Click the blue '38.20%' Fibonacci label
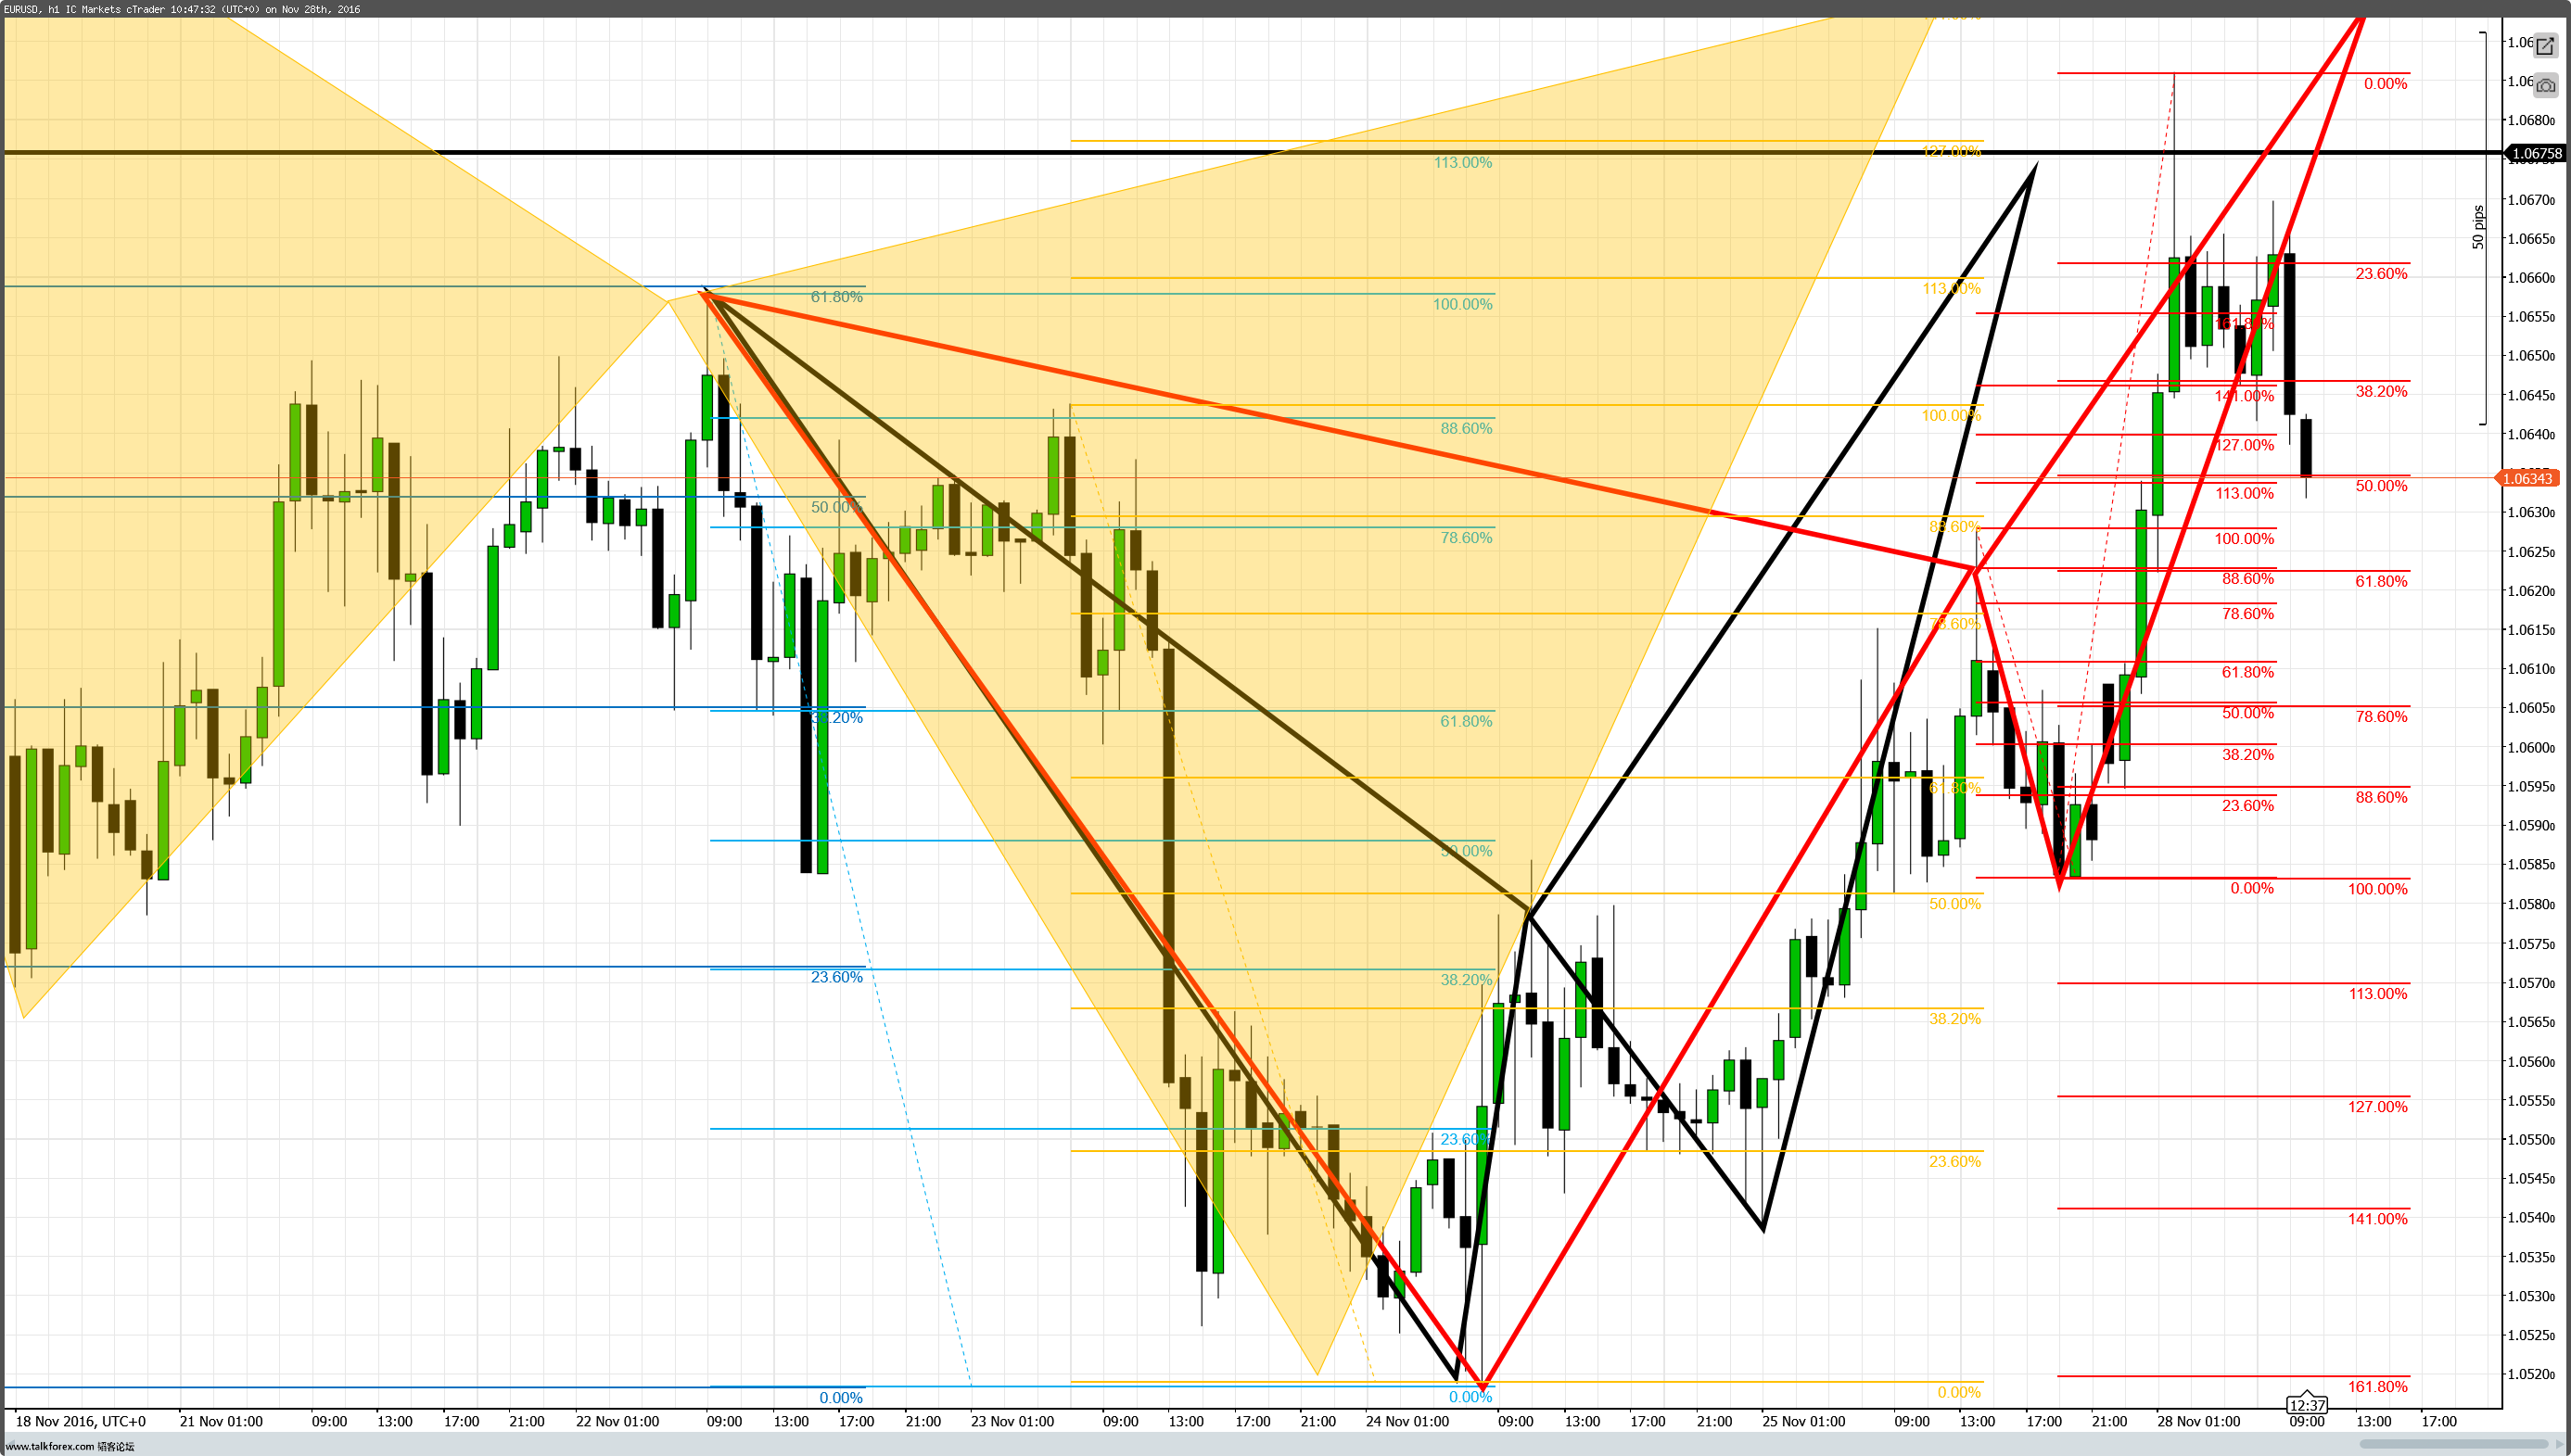 [836, 718]
